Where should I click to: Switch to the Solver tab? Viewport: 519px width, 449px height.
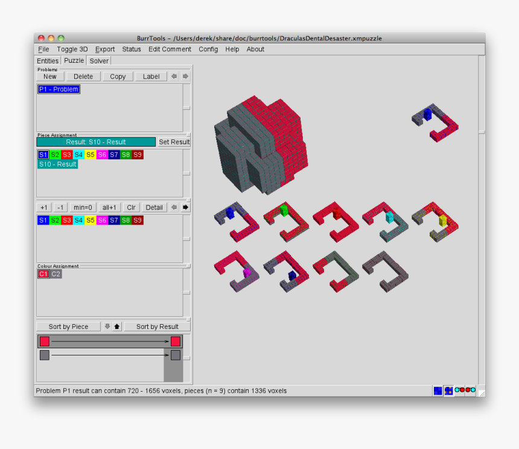point(99,61)
